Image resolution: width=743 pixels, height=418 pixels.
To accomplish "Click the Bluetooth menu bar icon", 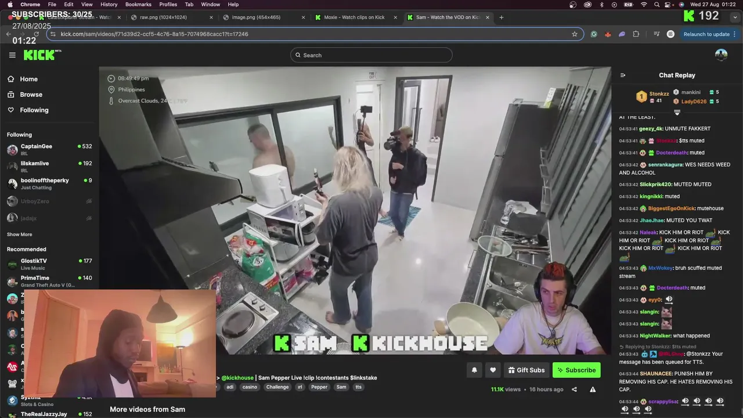I will coord(601,4).
